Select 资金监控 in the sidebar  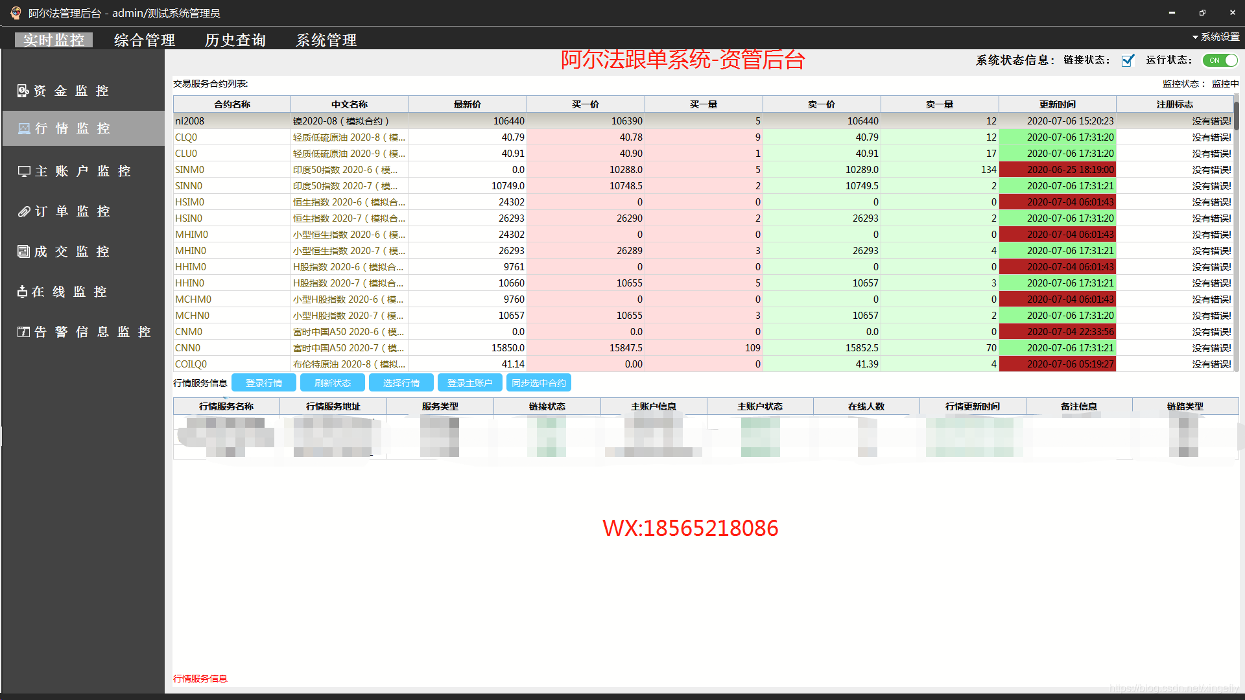click(x=83, y=91)
